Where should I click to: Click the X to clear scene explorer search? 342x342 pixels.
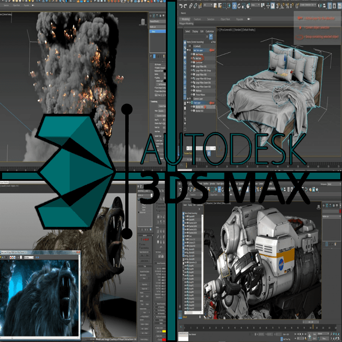pyautogui.click(x=207, y=37)
